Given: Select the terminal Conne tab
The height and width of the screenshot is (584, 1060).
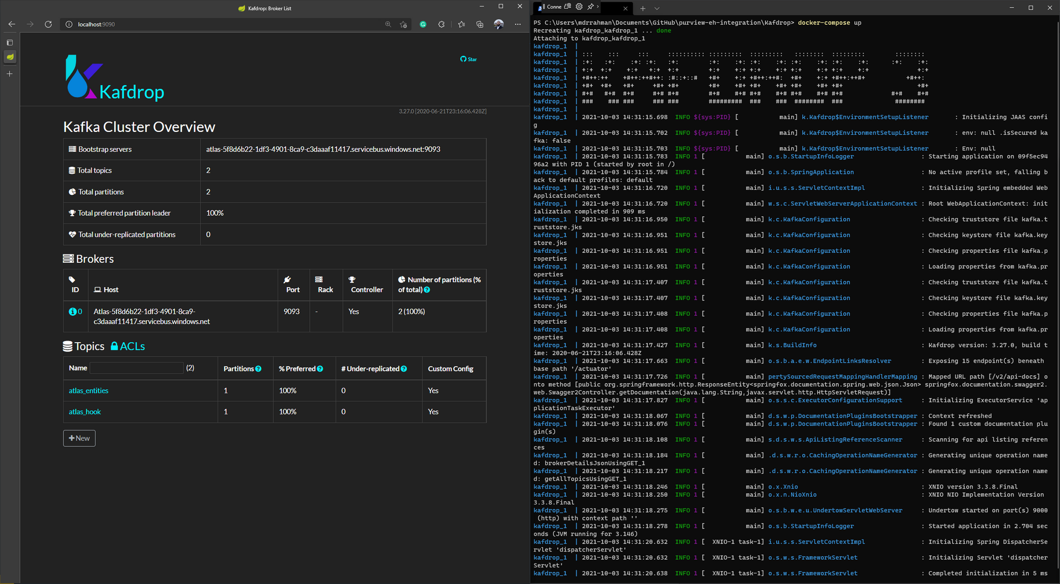Looking at the screenshot, I should (x=554, y=7).
